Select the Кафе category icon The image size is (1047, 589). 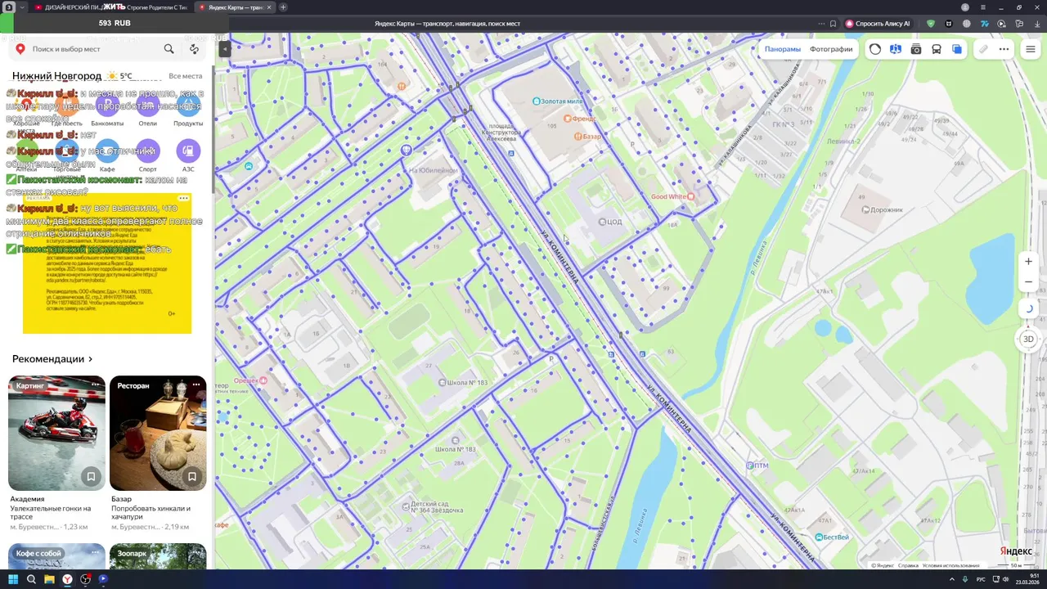[107, 151]
